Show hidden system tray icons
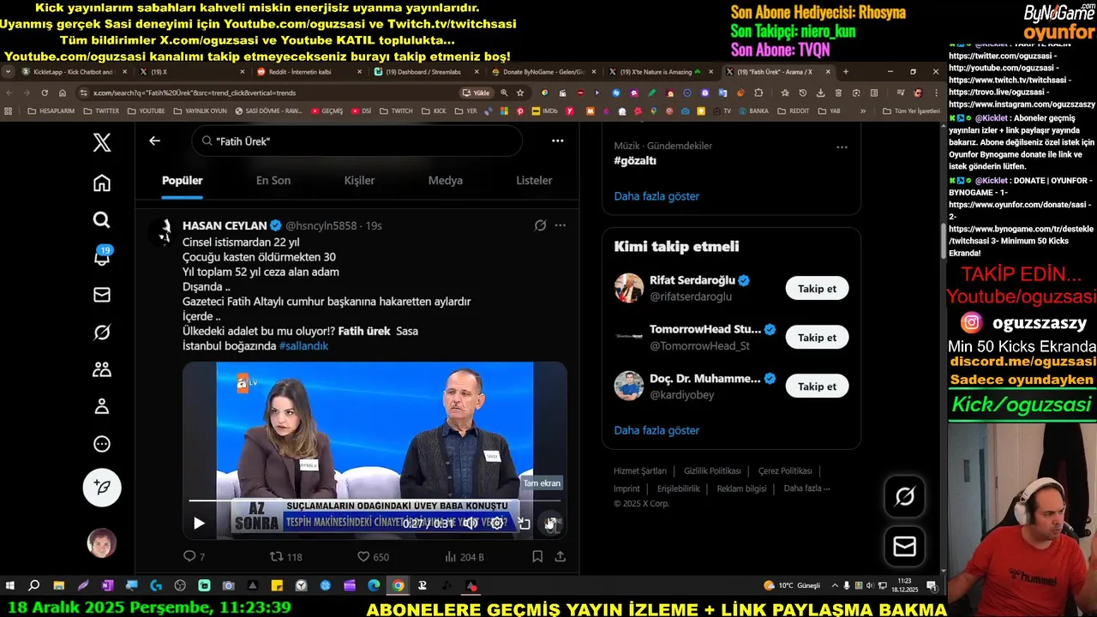The width and height of the screenshot is (1097, 617). pos(833,586)
